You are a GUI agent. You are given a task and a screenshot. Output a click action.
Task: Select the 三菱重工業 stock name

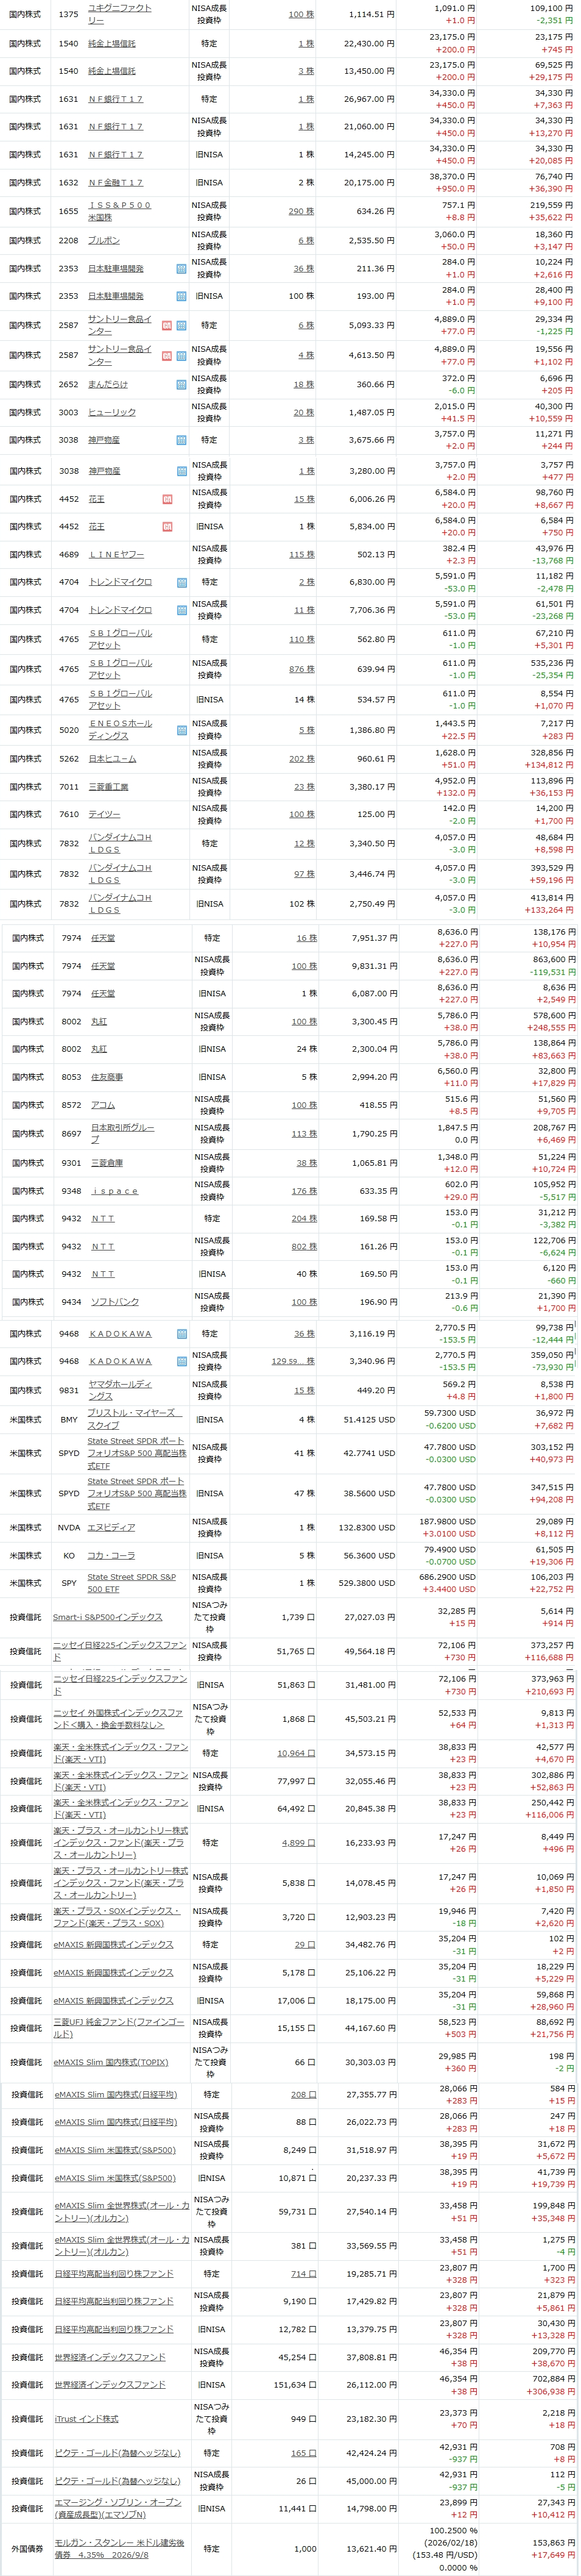pyautogui.click(x=108, y=787)
